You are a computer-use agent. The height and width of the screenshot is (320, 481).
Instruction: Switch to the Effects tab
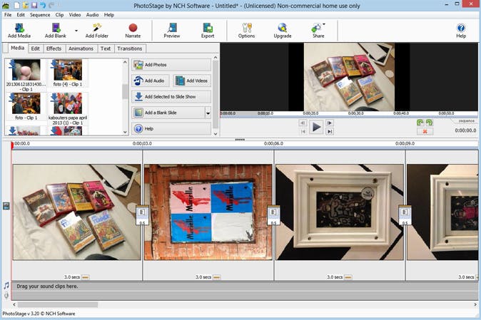coord(54,48)
